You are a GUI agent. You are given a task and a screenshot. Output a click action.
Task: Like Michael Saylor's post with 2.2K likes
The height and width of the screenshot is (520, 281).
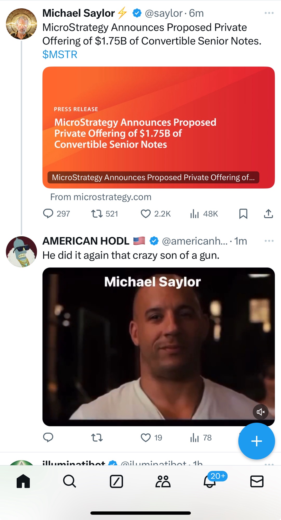click(146, 214)
